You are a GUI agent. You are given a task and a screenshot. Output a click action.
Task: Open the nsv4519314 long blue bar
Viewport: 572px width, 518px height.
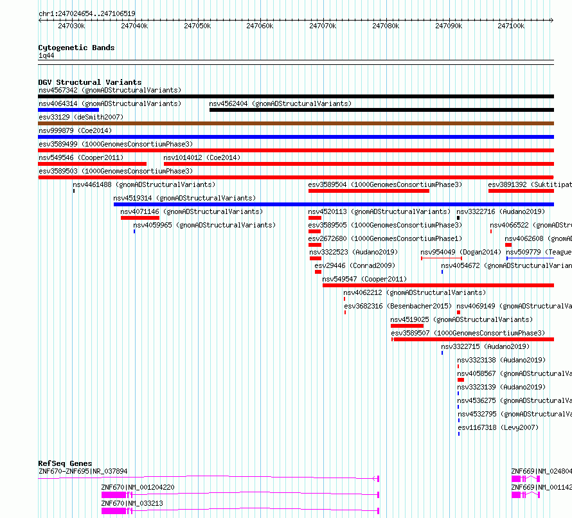(334, 204)
